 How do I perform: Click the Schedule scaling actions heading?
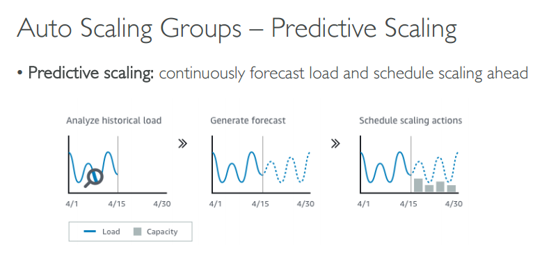tap(411, 121)
